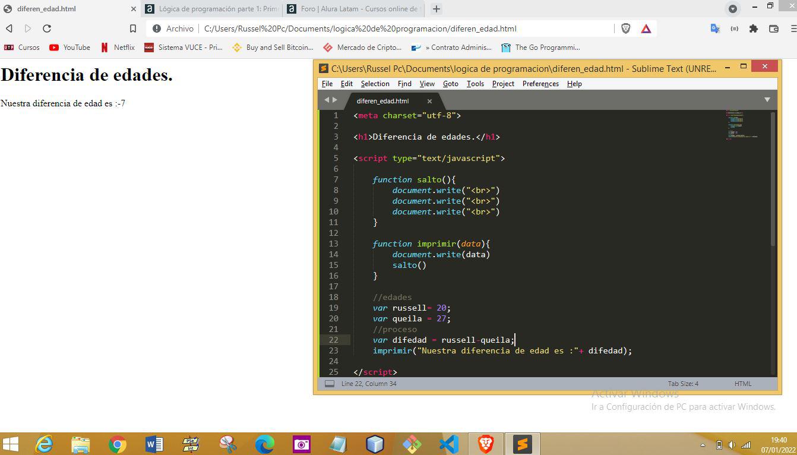This screenshot has height=455, width=797.
Task: Bookmark this page in Brave
Action: (x=133, y=29)
